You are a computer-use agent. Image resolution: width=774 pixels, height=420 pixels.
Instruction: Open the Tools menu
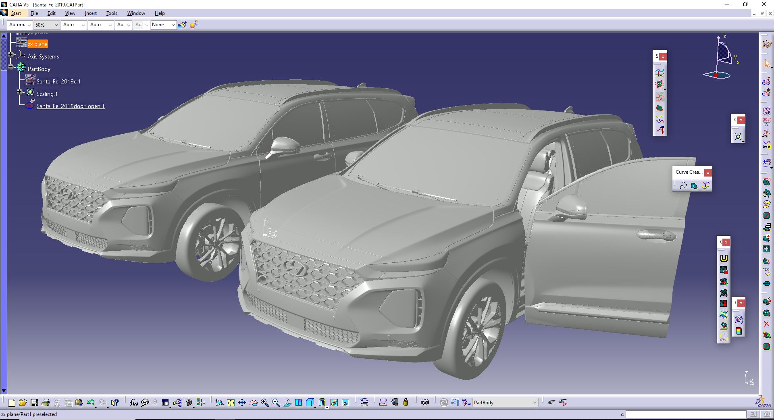112,13
